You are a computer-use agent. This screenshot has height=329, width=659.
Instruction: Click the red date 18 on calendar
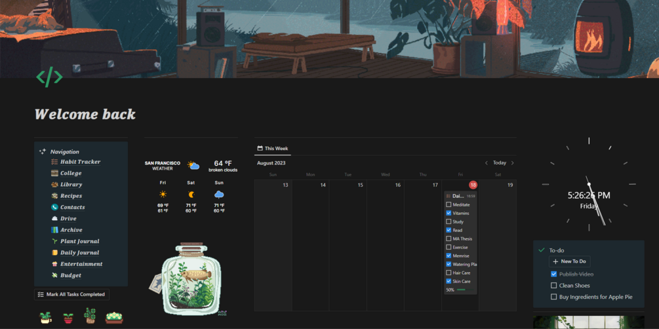coord(473,185)
